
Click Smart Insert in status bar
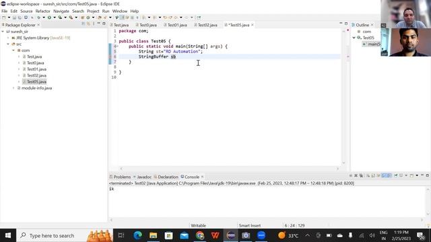pos(250,226)
